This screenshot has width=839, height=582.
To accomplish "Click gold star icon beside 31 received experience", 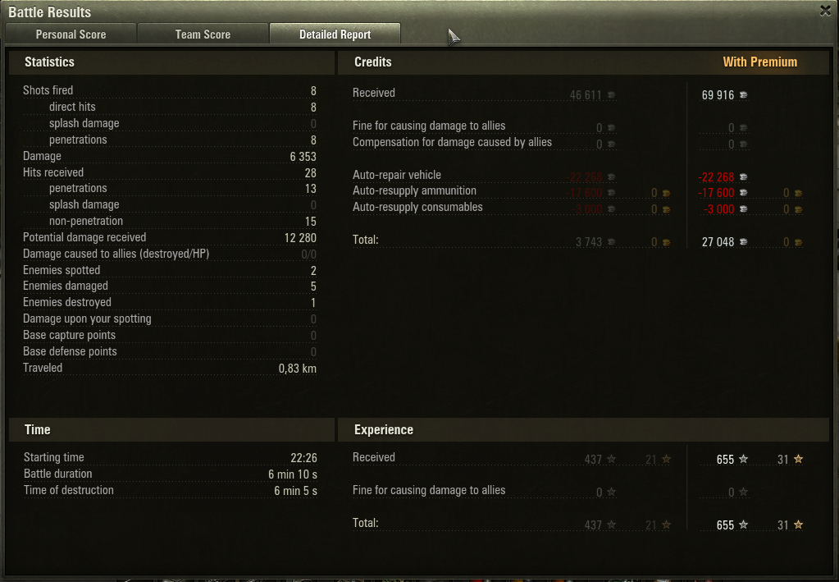I will [x=798, y=459].
